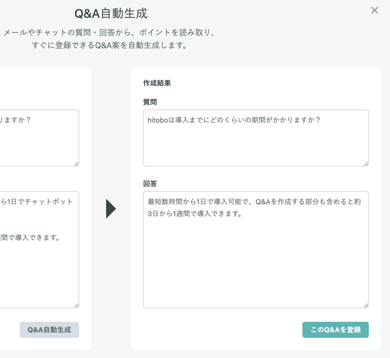The width and height of the screenshot is (390, 358).
Task: Close the Q&A自動生成 dialog
Action: [x=375, y=10]
